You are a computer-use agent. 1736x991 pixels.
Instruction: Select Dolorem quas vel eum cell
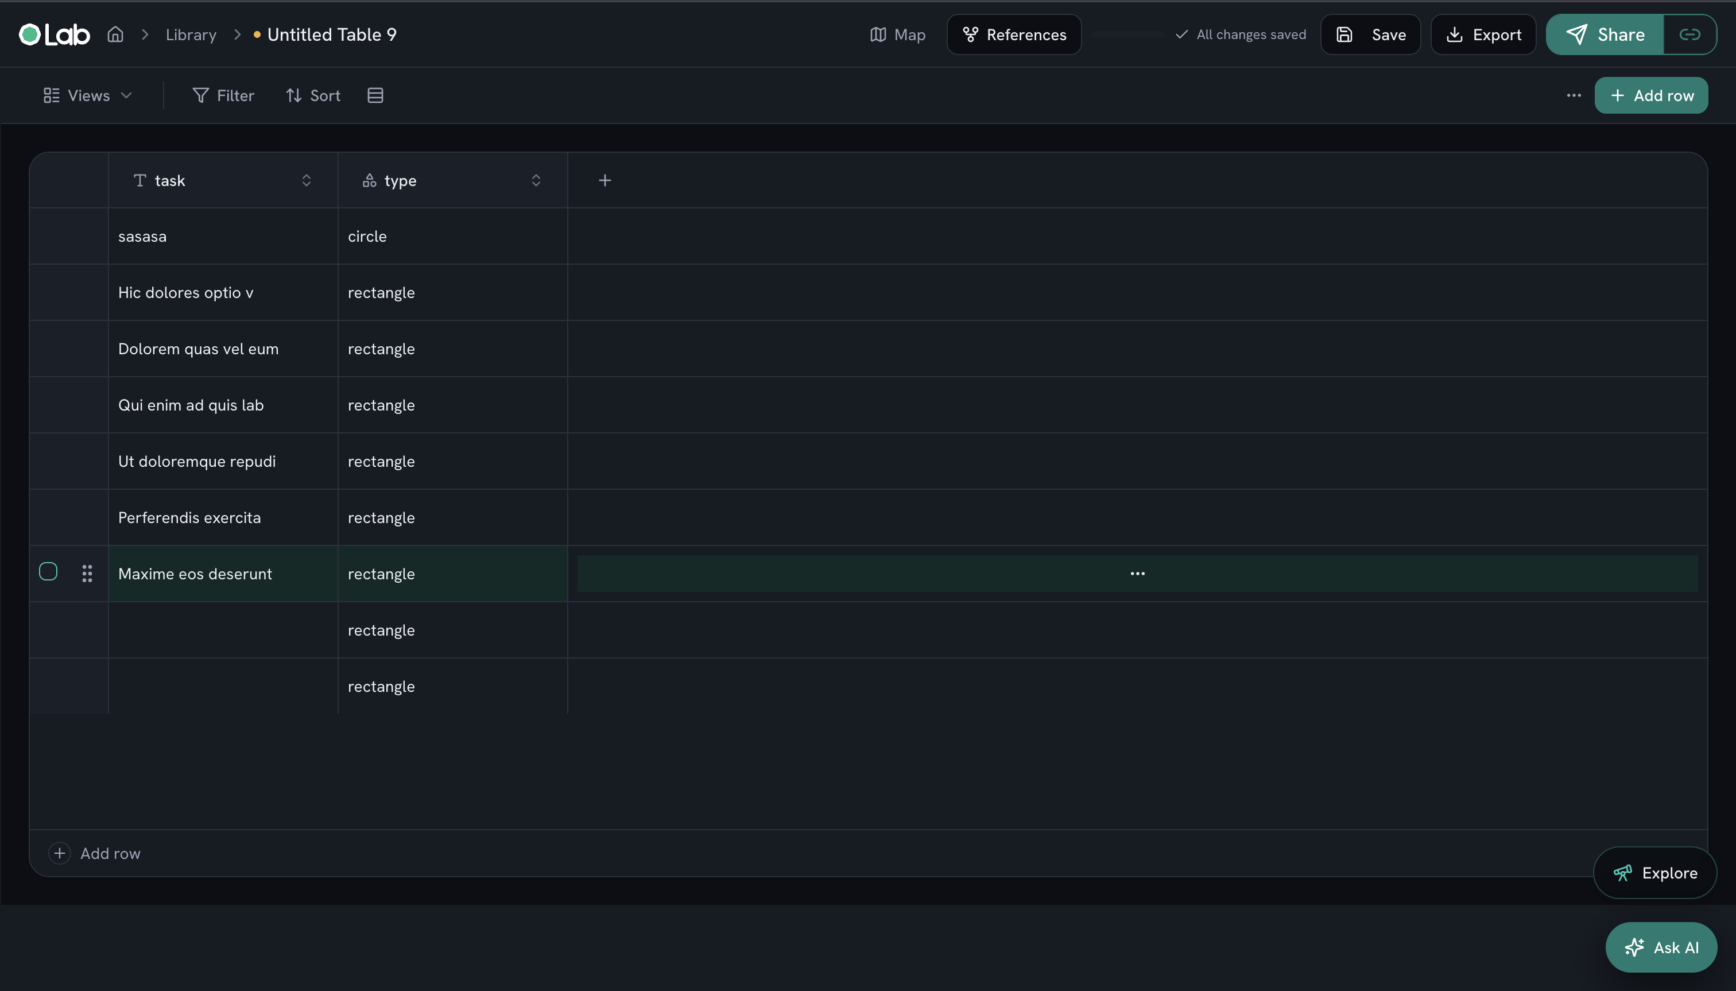223,349
